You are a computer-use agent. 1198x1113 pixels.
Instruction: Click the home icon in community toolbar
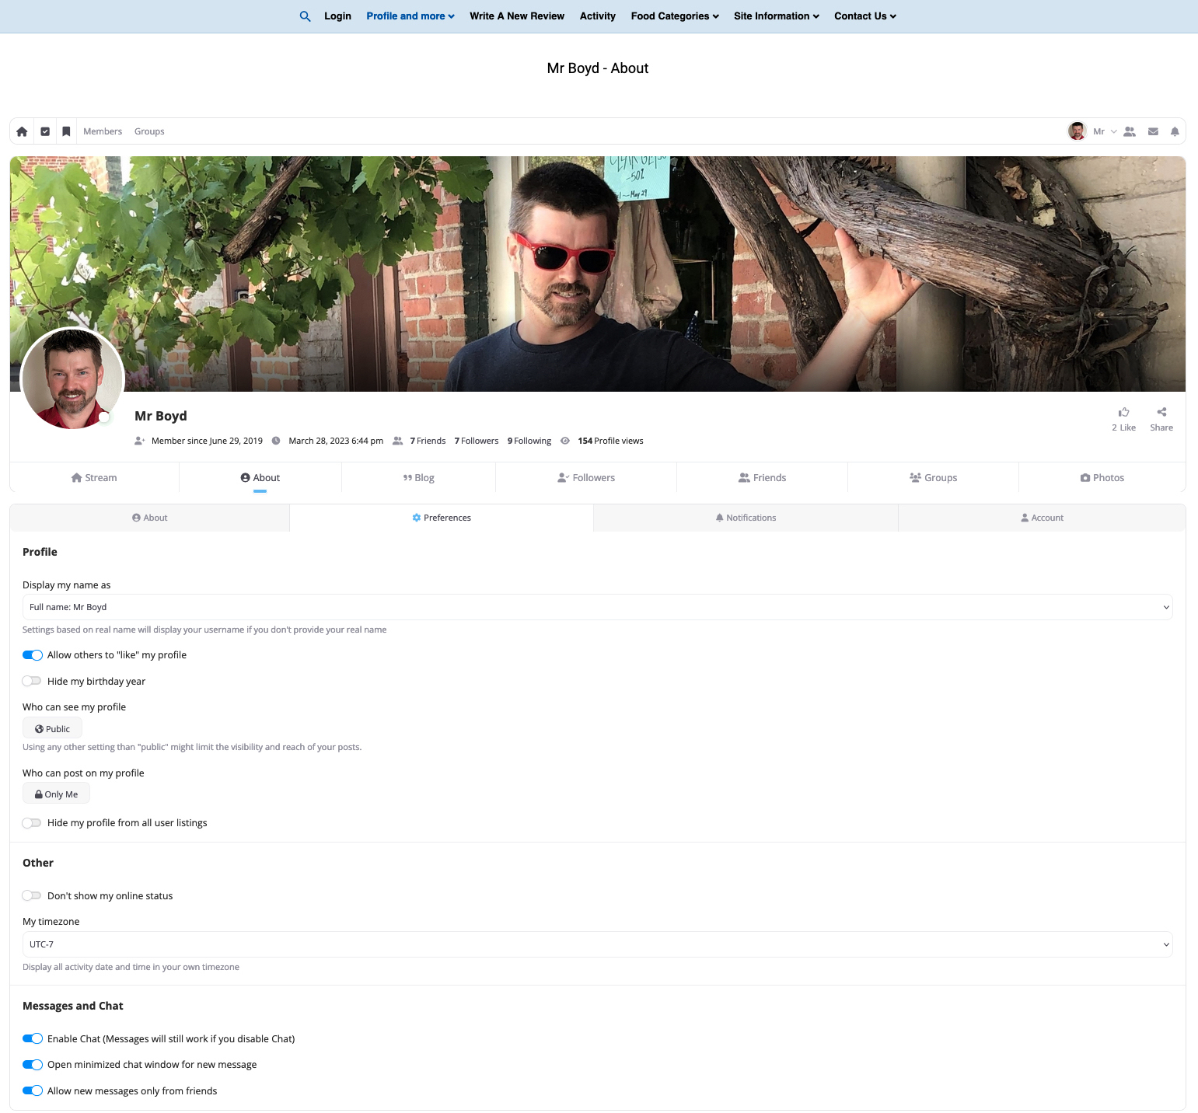tap(22, 131)
